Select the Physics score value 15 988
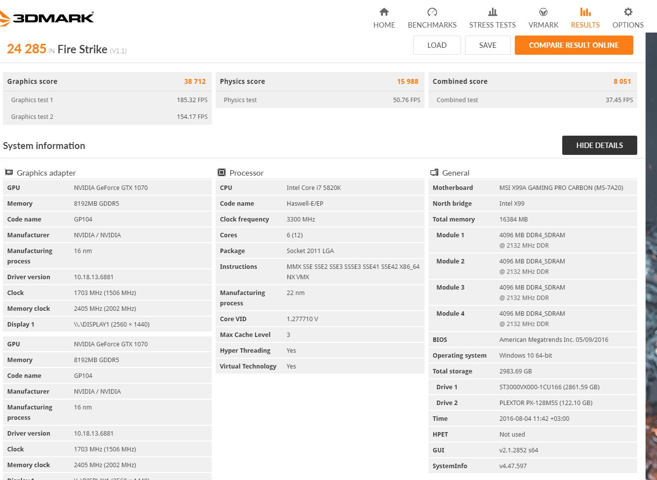 (x=408, y=81)
